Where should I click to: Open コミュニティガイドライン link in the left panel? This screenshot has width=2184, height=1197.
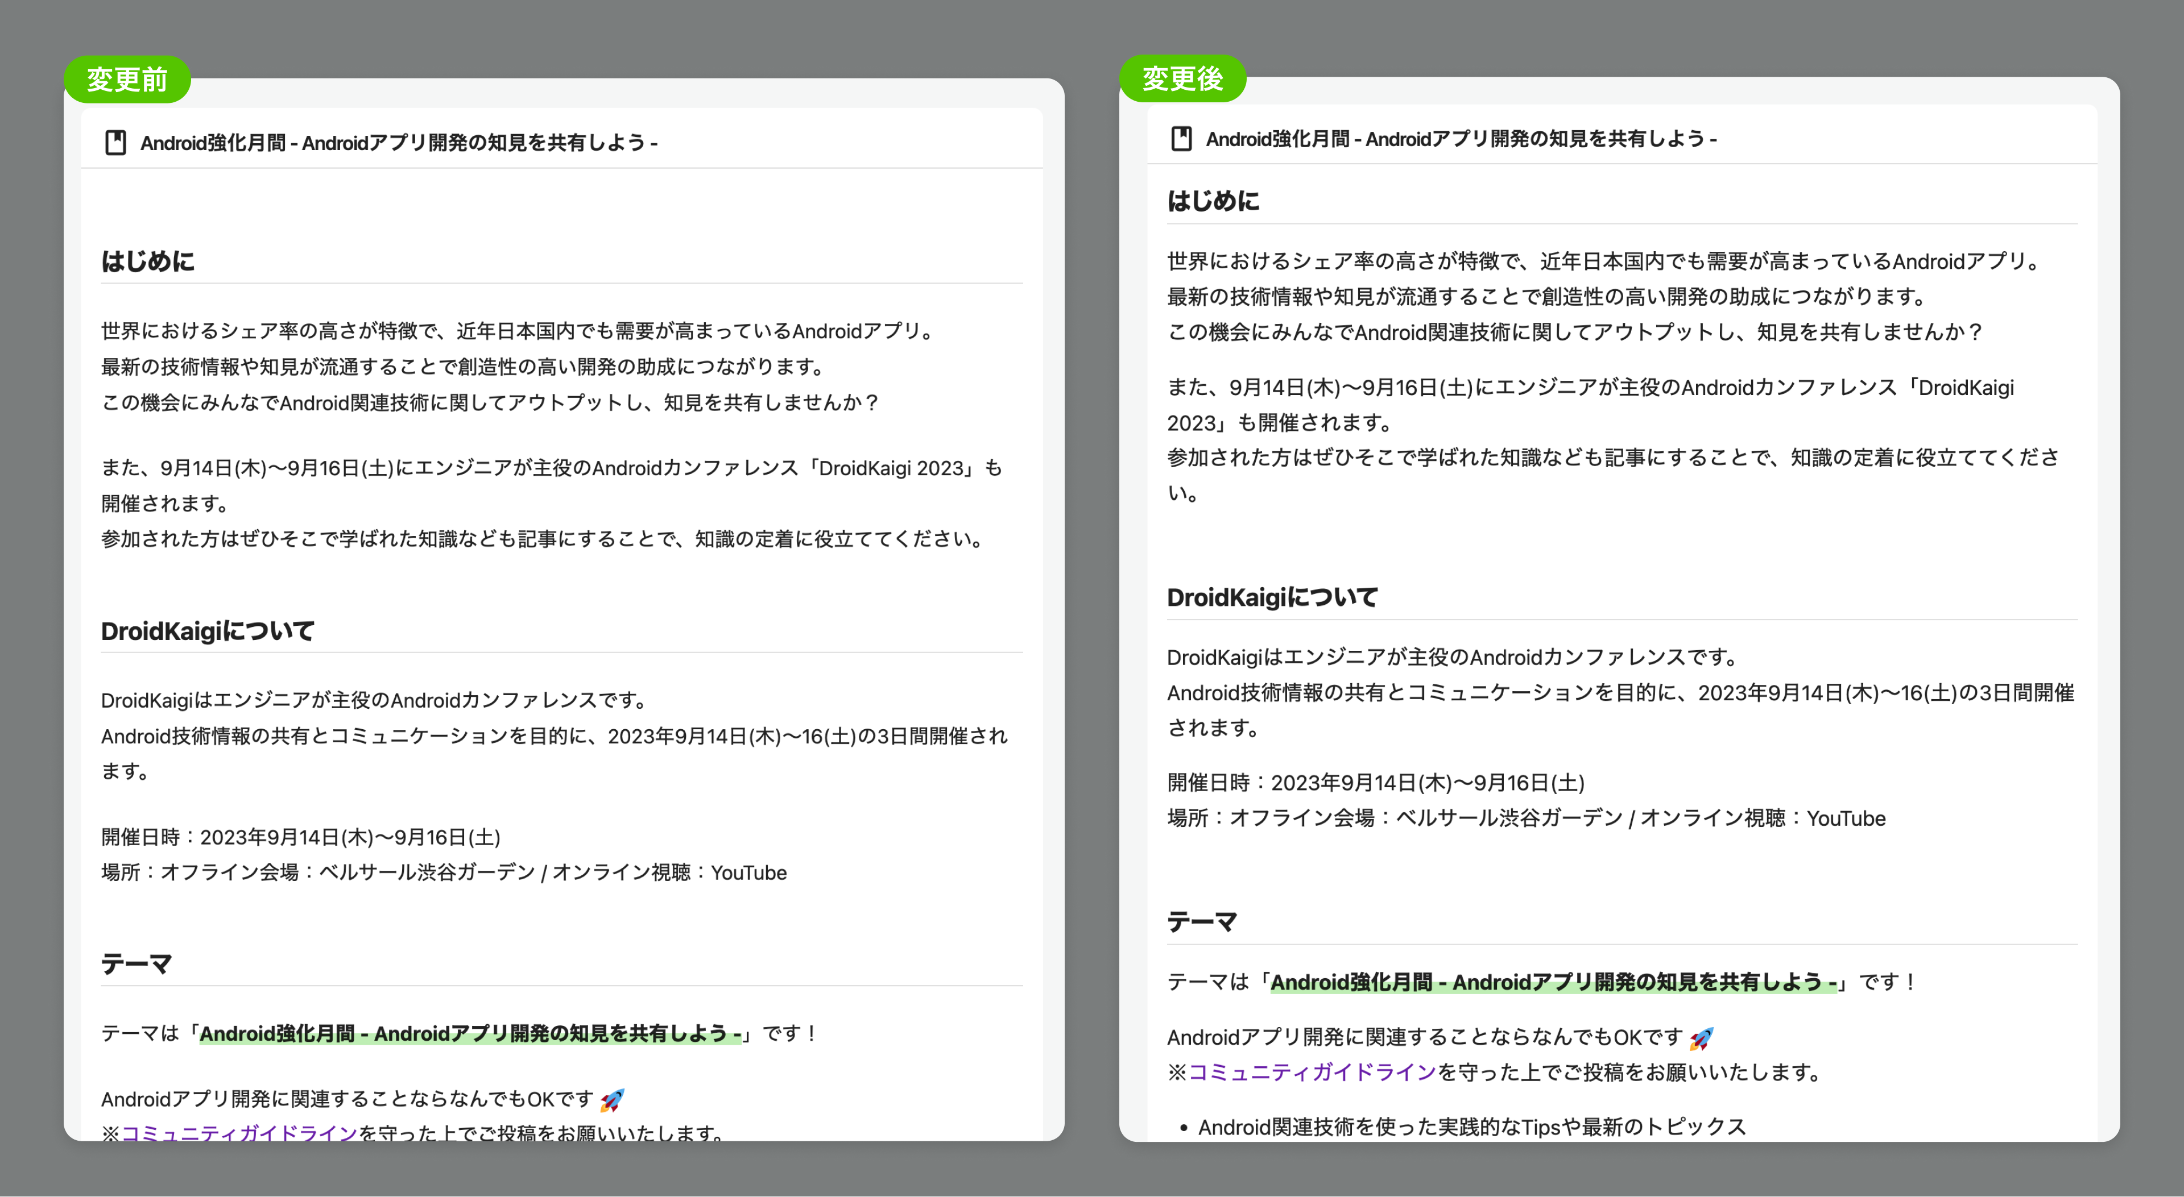tap(239, 1132)
